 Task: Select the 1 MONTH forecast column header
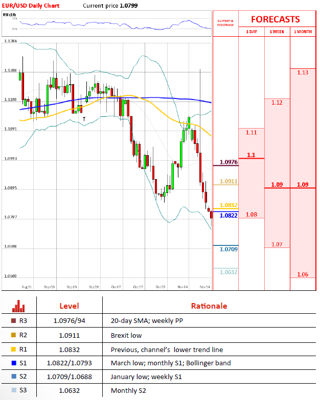[x=303, y=32]
